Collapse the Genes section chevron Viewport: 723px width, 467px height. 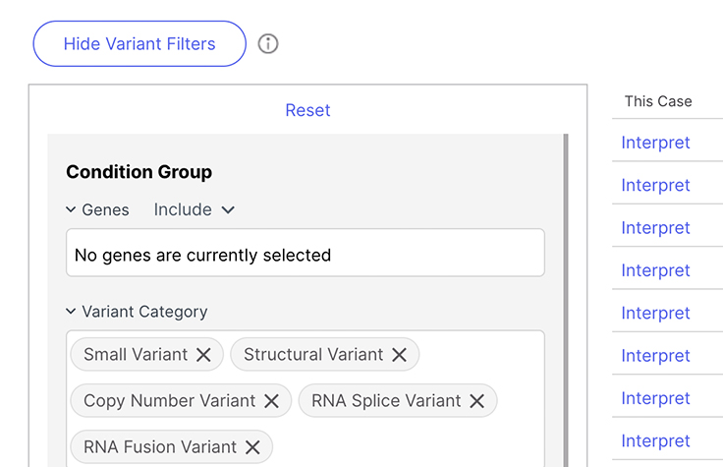[x=71, y=209]
